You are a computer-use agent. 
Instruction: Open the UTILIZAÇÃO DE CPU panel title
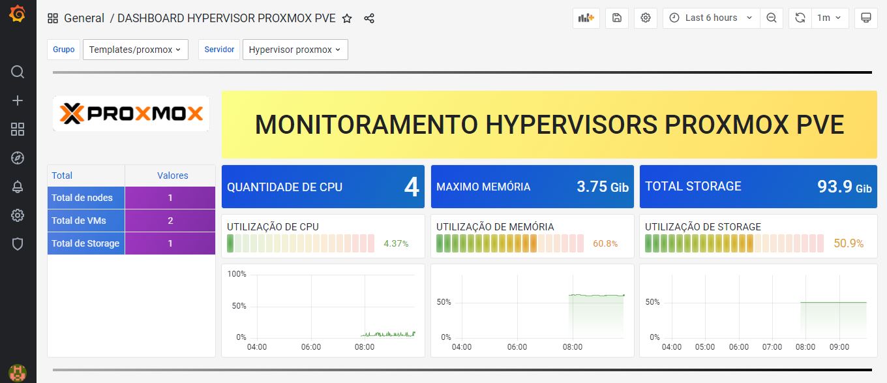tap(273, 227)
